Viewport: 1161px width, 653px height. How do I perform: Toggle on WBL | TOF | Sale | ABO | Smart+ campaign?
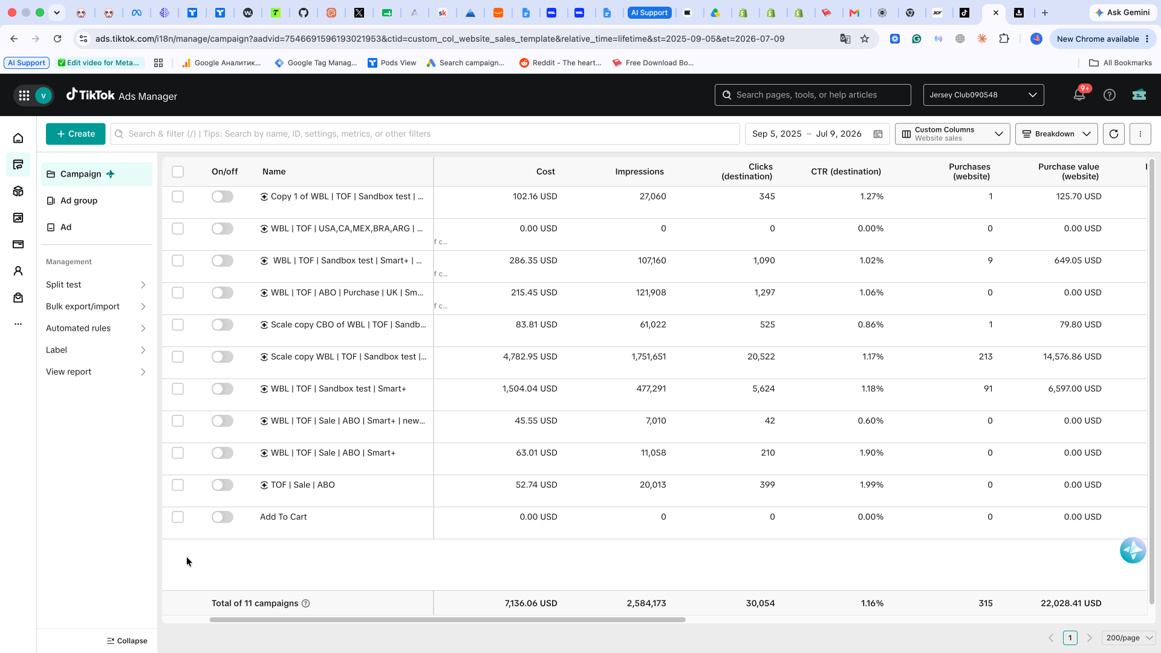point(223,453)
